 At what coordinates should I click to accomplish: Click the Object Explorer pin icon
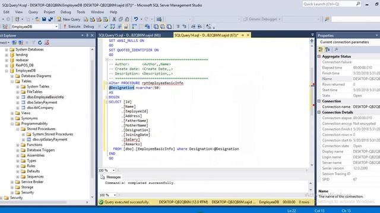[x=87, y=35]
